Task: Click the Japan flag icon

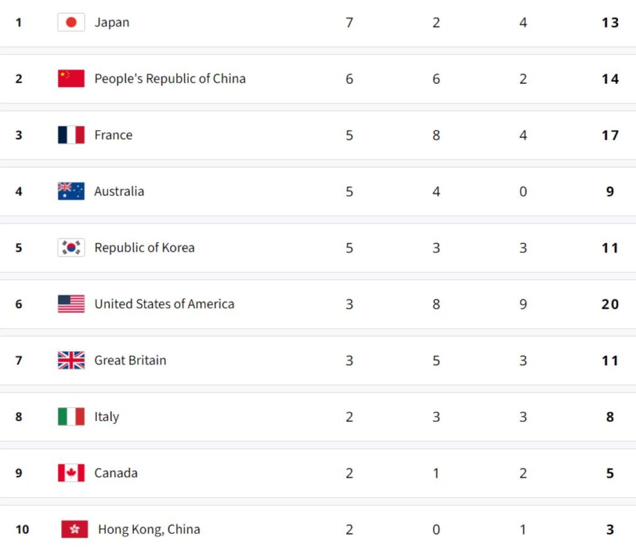Action: pyautogui.click(x=71, y=23)
